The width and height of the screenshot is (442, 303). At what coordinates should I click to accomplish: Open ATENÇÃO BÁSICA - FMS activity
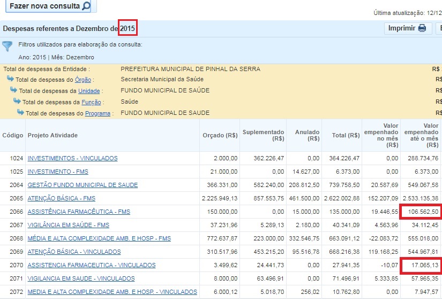click(x=61, y=198)
